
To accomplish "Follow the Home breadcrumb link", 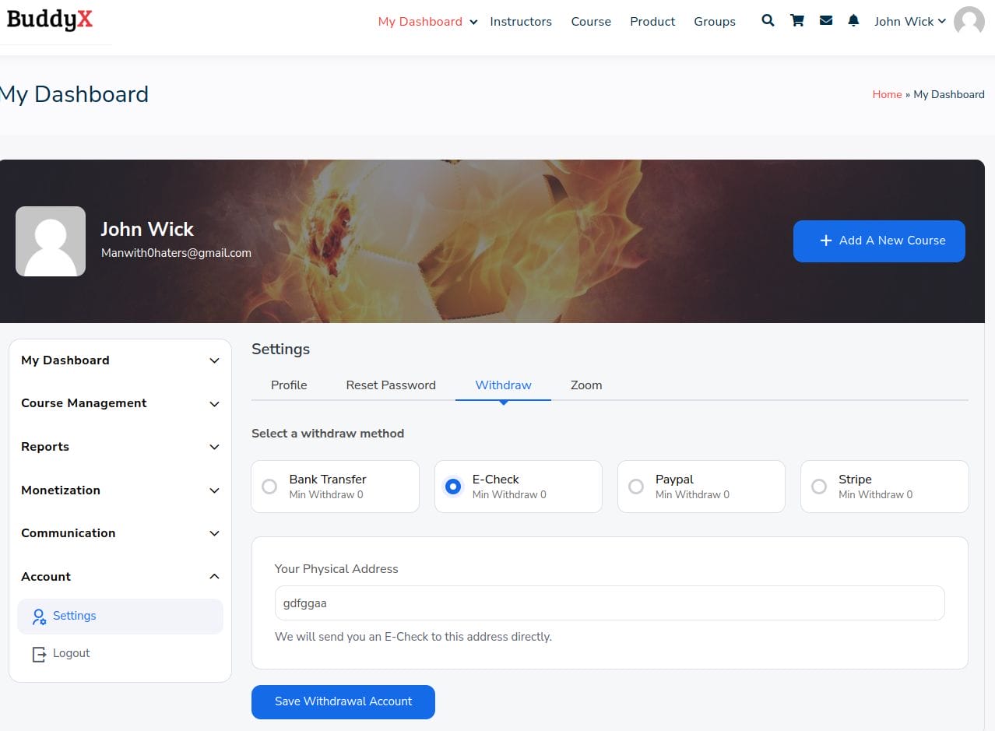I will pos(887,94).
